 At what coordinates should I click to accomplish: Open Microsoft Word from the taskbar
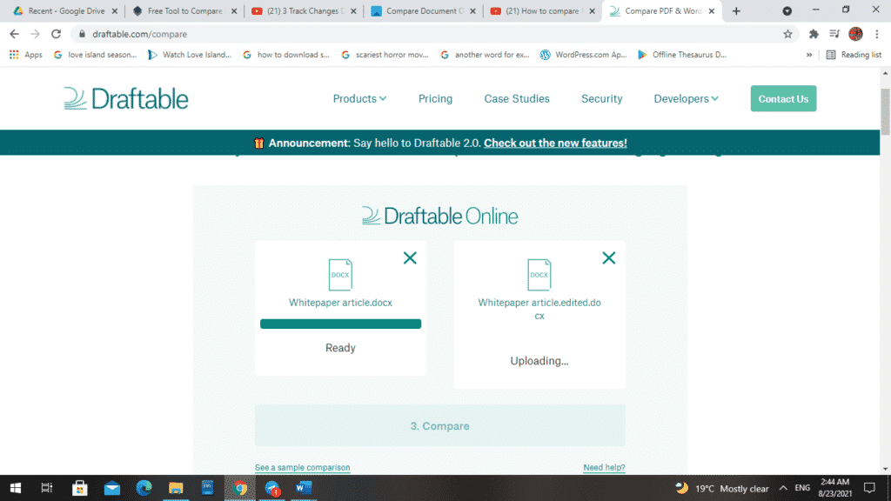[x=304, y=488]
